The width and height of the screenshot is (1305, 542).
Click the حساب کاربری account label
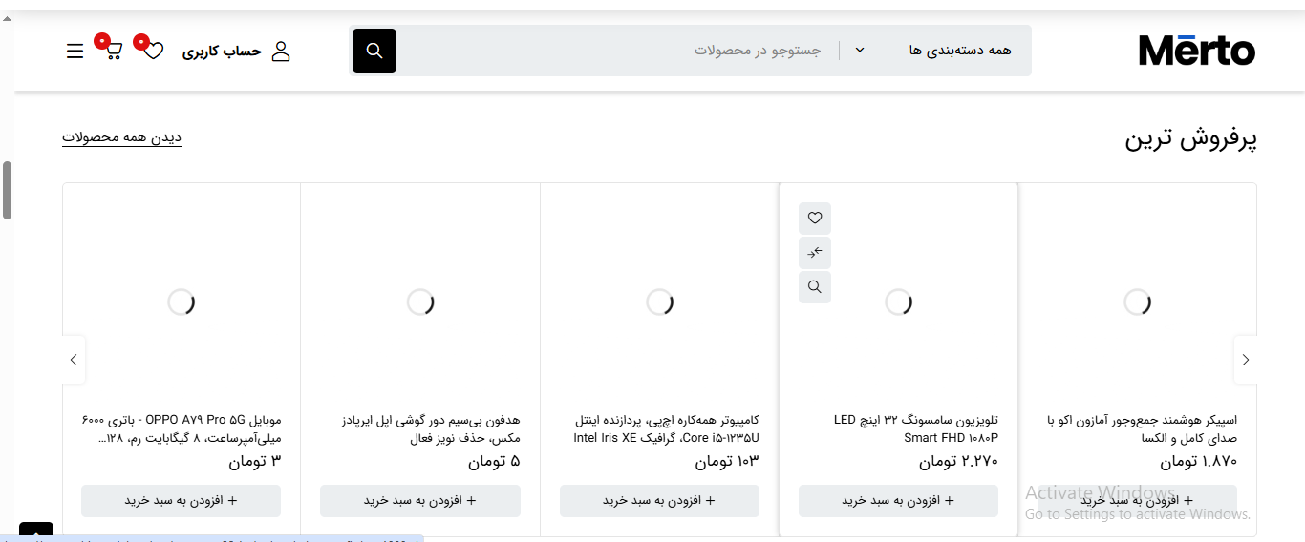222,51
